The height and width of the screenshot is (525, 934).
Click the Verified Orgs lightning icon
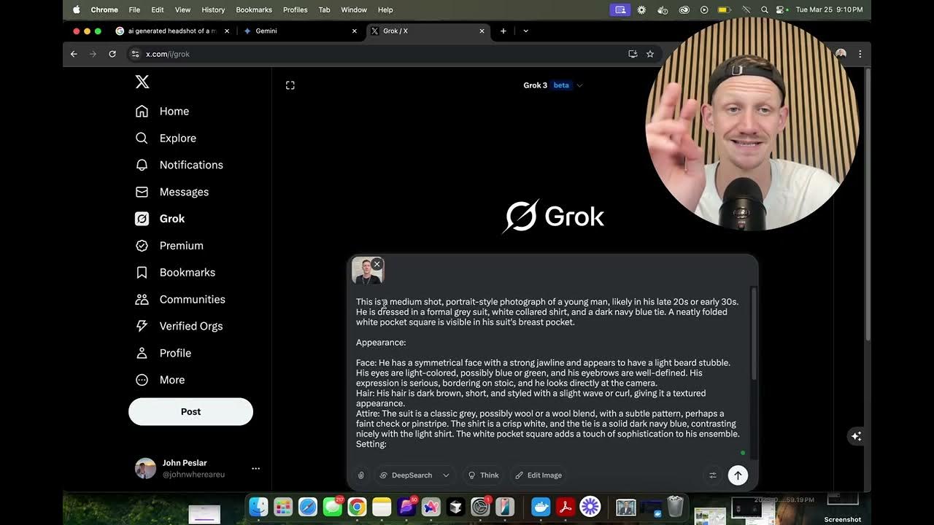tap(142, 326)
